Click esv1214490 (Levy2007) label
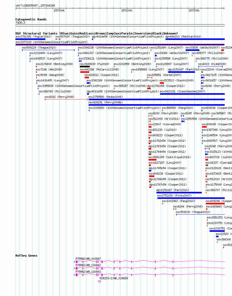Screen dimensions: 232x296 46,53
